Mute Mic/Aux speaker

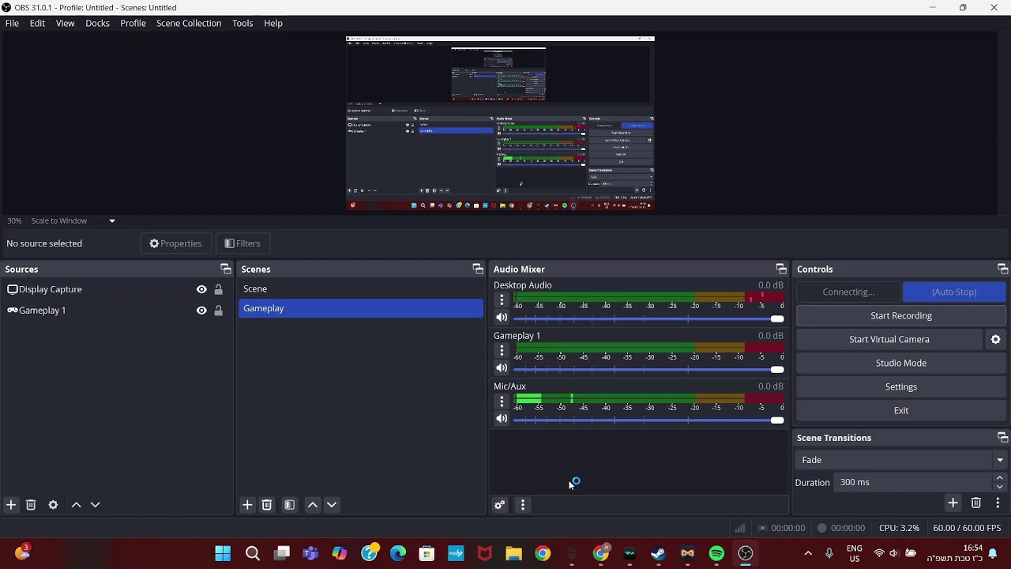(502, 419)
